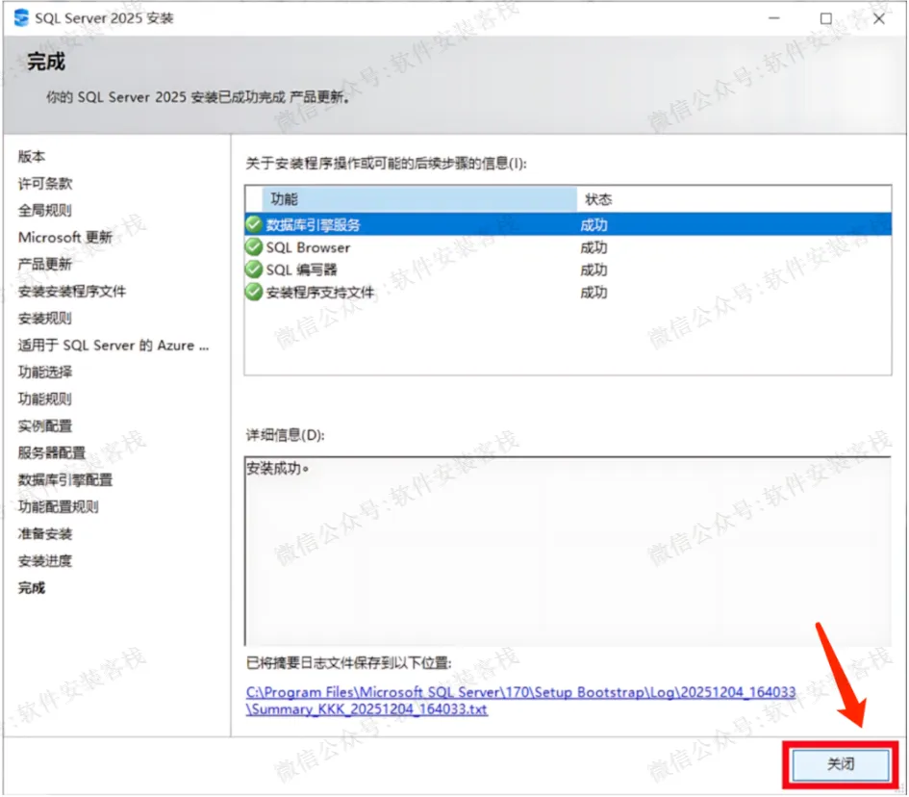Click the SQL Server title bar icon
The height and width of the screenshot is (797, 909).
(21, 18)
